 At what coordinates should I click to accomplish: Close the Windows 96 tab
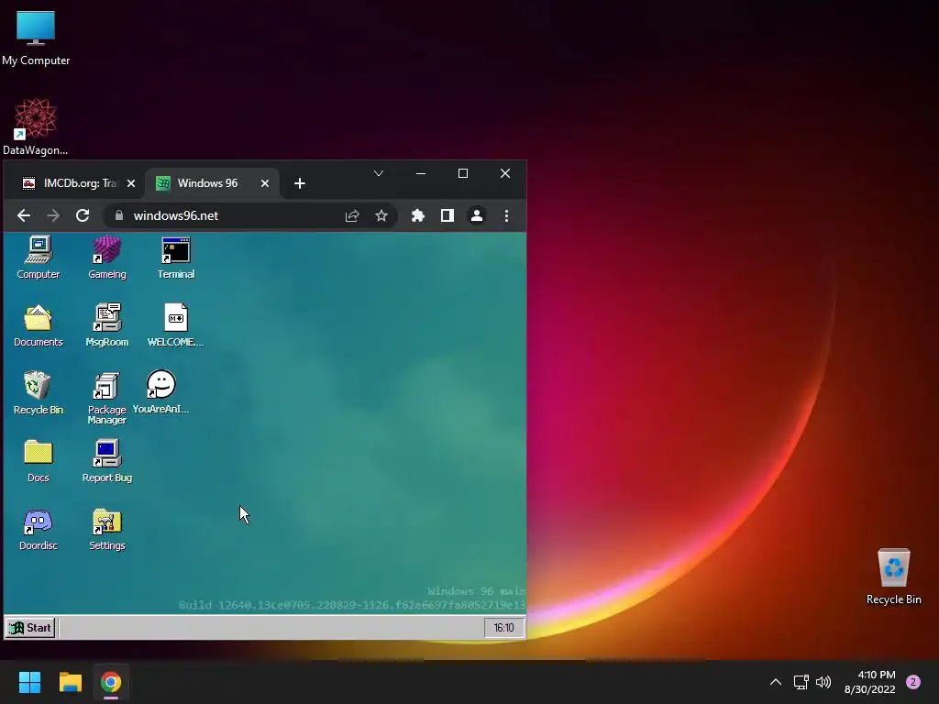[265, 183]
